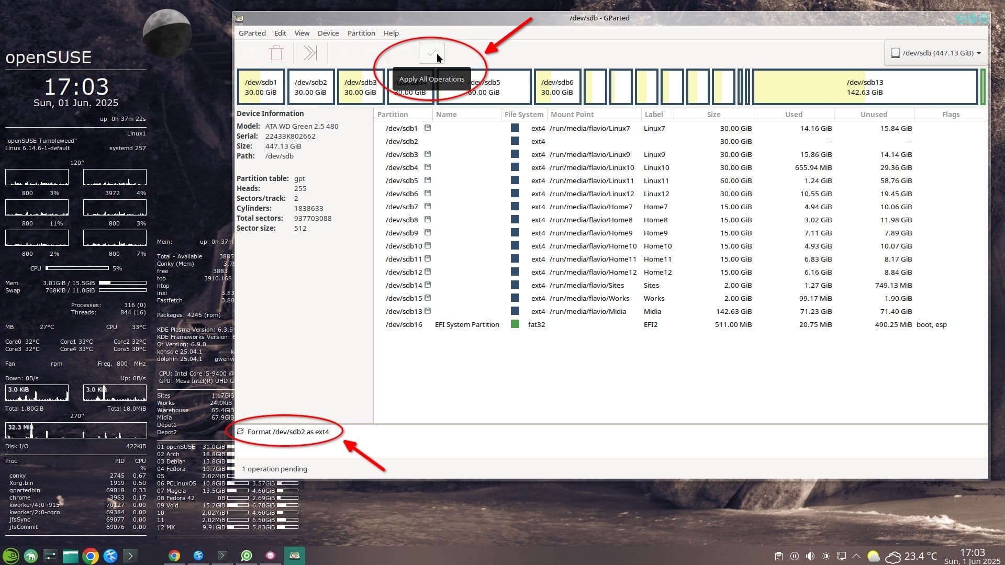Open the pinned terminal launcher icon
The width and height of the screenshot is (1005, 565).
(130, 556)
